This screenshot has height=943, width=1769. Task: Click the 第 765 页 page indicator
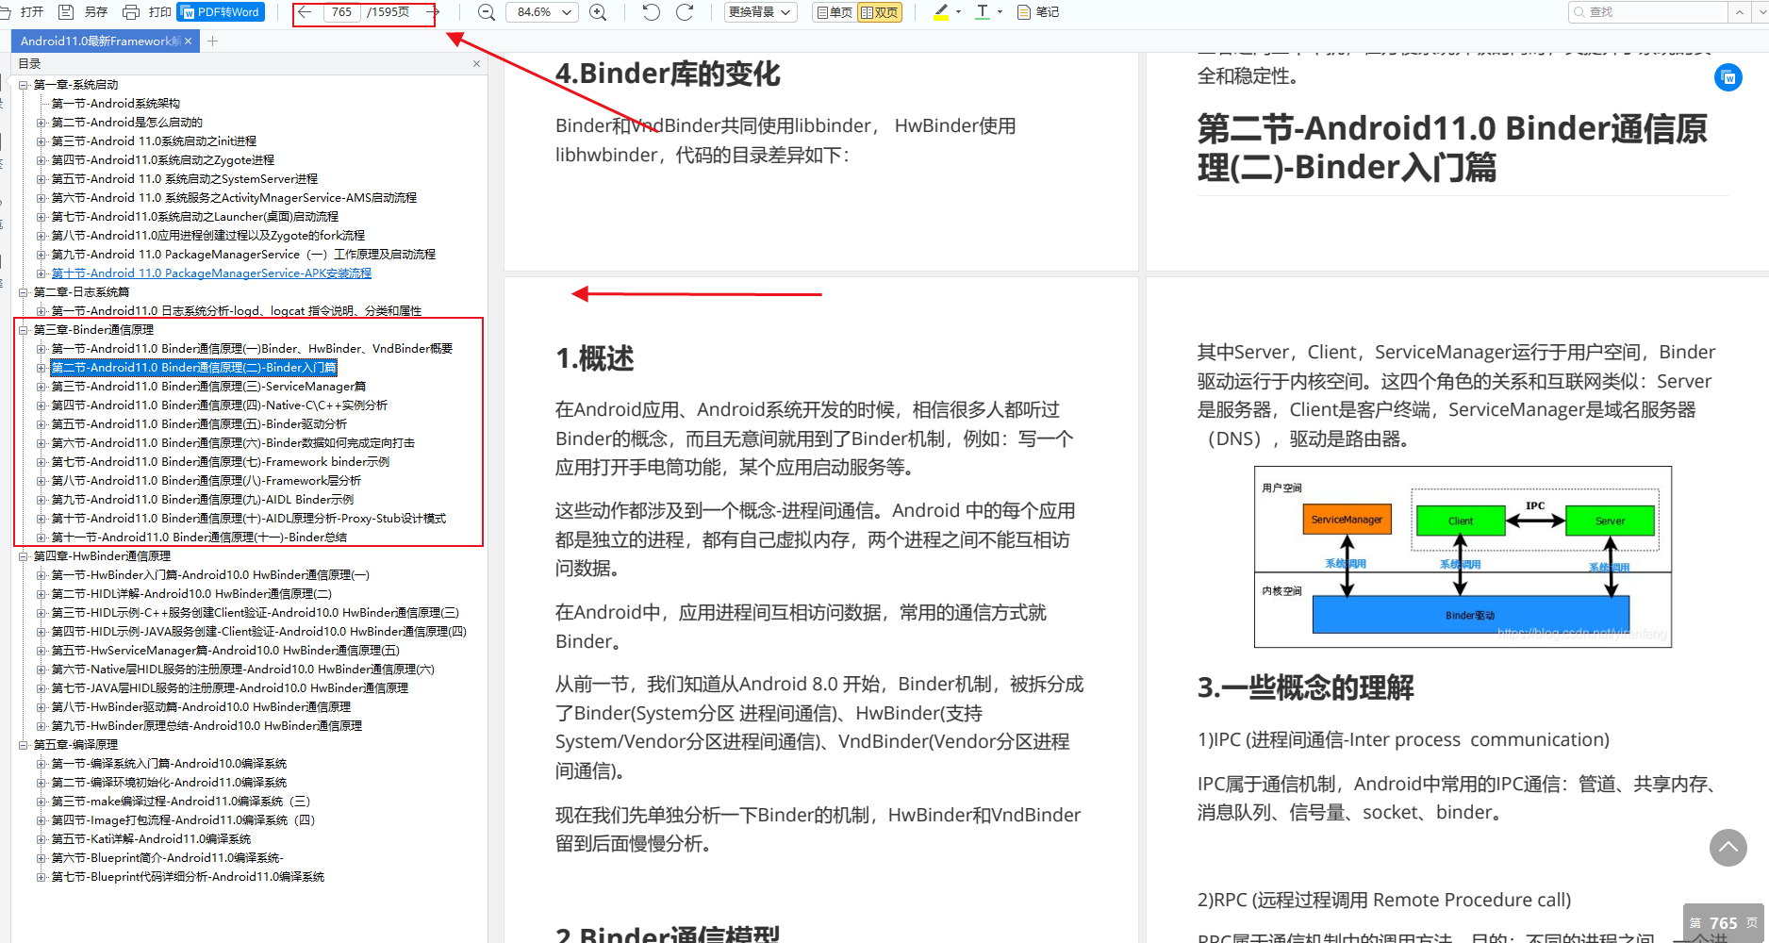(x=1724, y=923)
